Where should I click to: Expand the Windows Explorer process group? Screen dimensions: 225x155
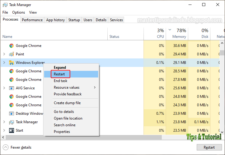pyautogui.click(x=4, y=63)
